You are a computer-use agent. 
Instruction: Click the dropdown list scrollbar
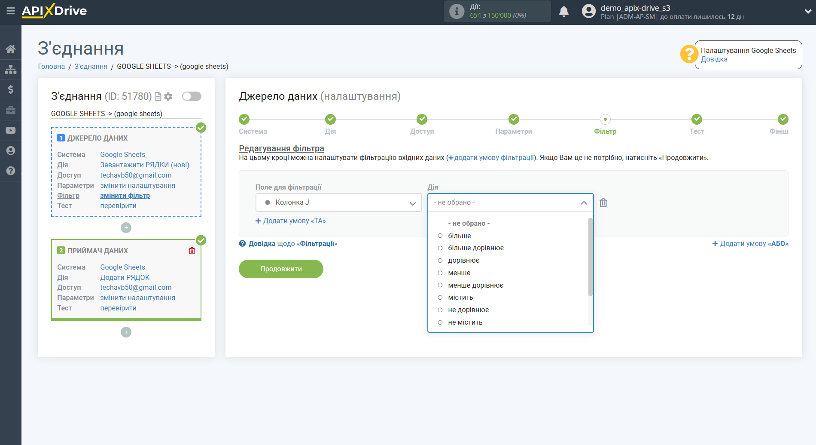[591, 257]
